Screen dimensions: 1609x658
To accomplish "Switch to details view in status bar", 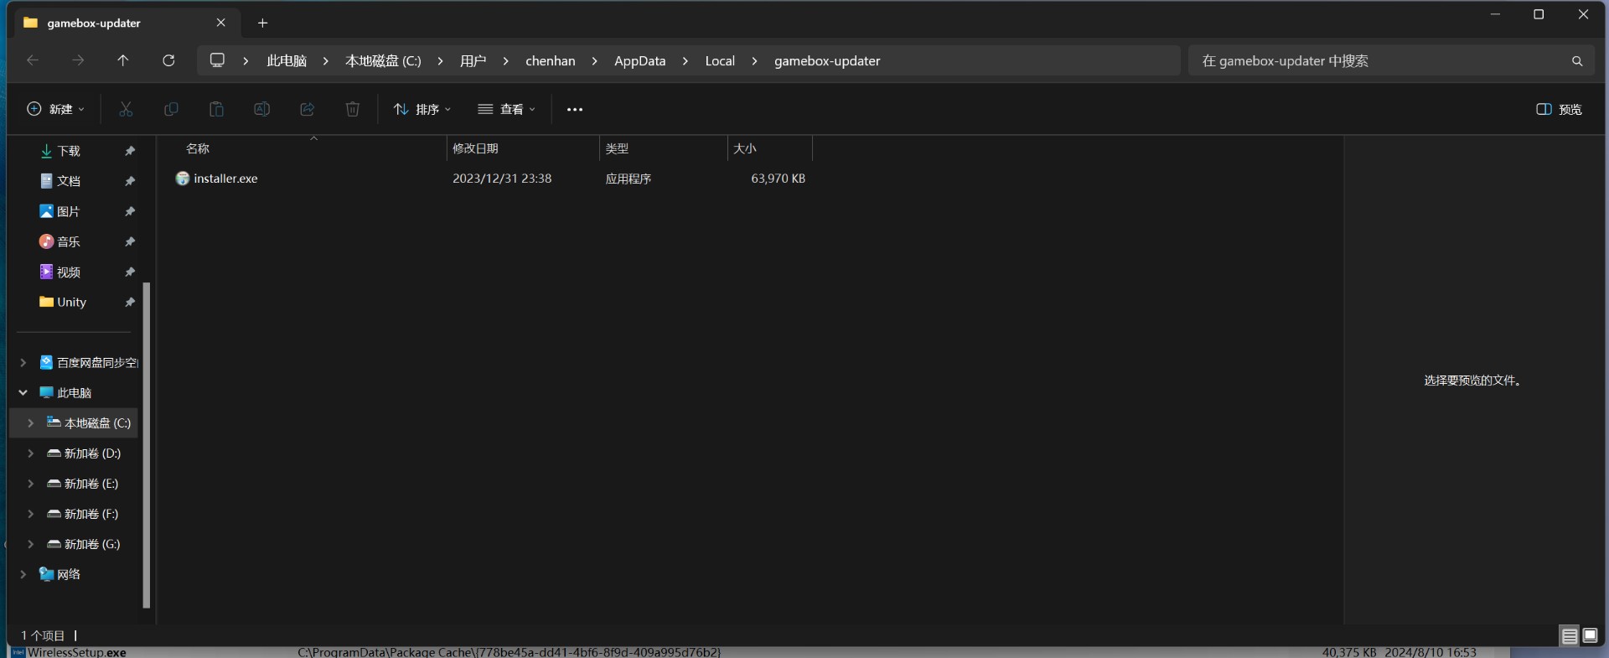I will click(1570, 636).
